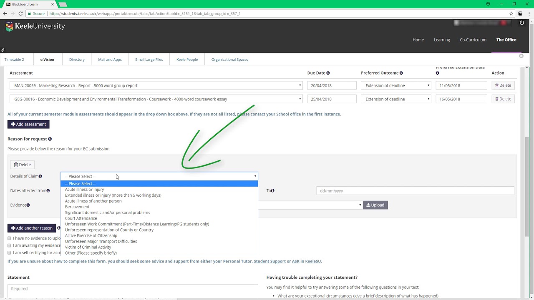Select 'Court Attendance' option
This screenshot has height=300, width=534.
pos(159,218)
